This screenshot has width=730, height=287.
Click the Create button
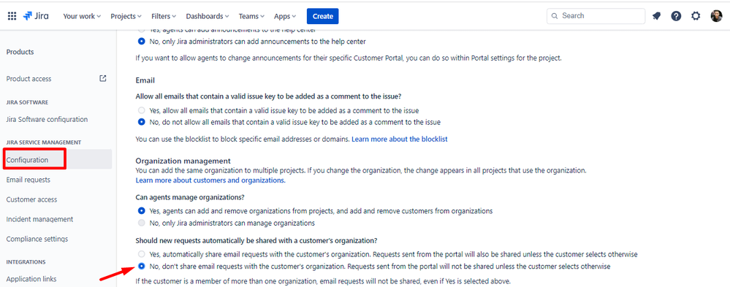coord(323,16)
